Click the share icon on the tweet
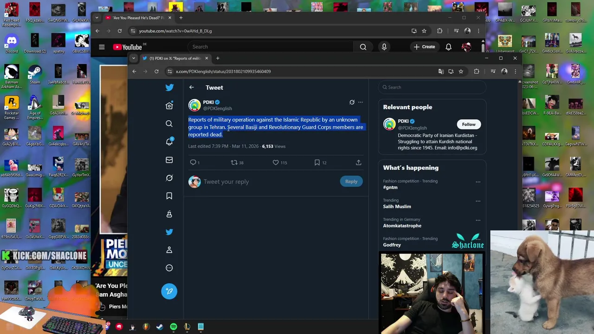 (359, 162)
